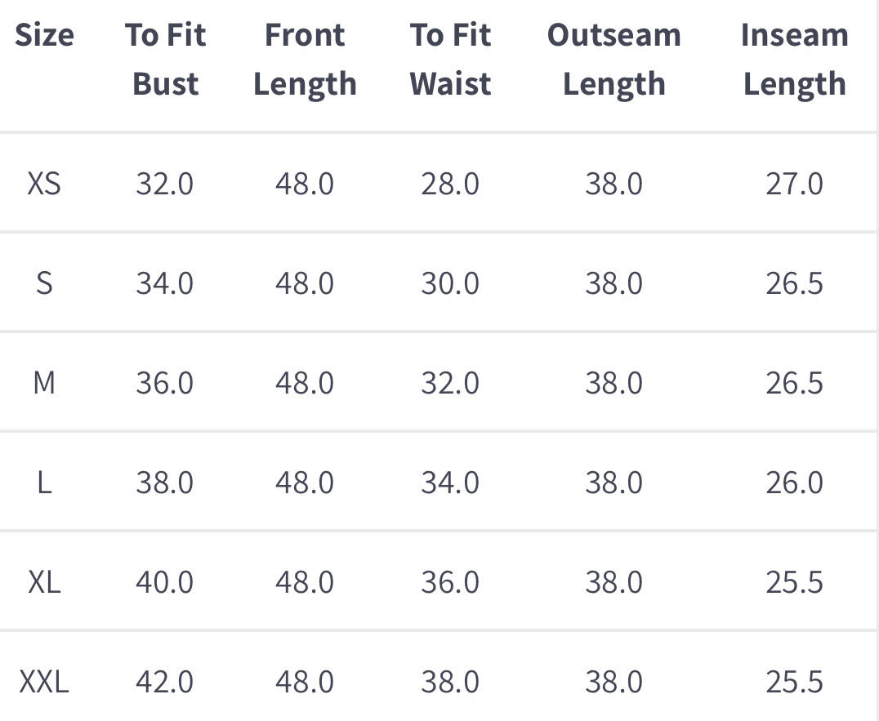Click the 27.0 inseam value for XS
The height and width of the screenshot is (721, 879).
tap(794, 184)
